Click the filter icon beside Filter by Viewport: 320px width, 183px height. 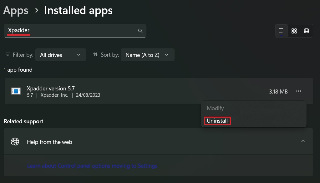pyautogui.click(x=8, y=54)
